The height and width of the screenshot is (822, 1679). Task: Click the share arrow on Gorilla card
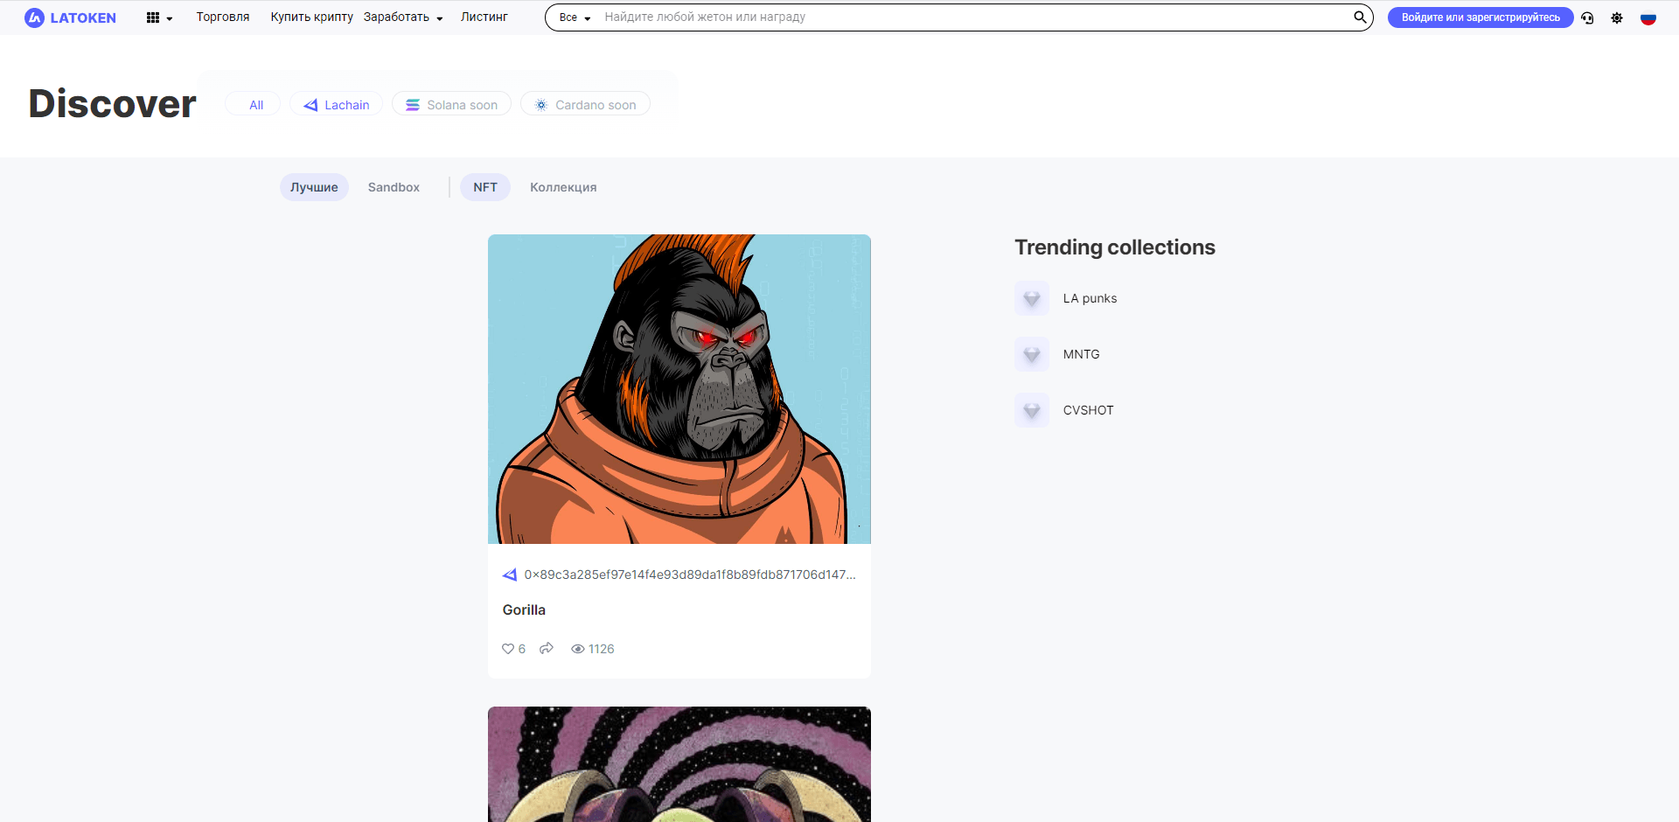click(547, 649)
